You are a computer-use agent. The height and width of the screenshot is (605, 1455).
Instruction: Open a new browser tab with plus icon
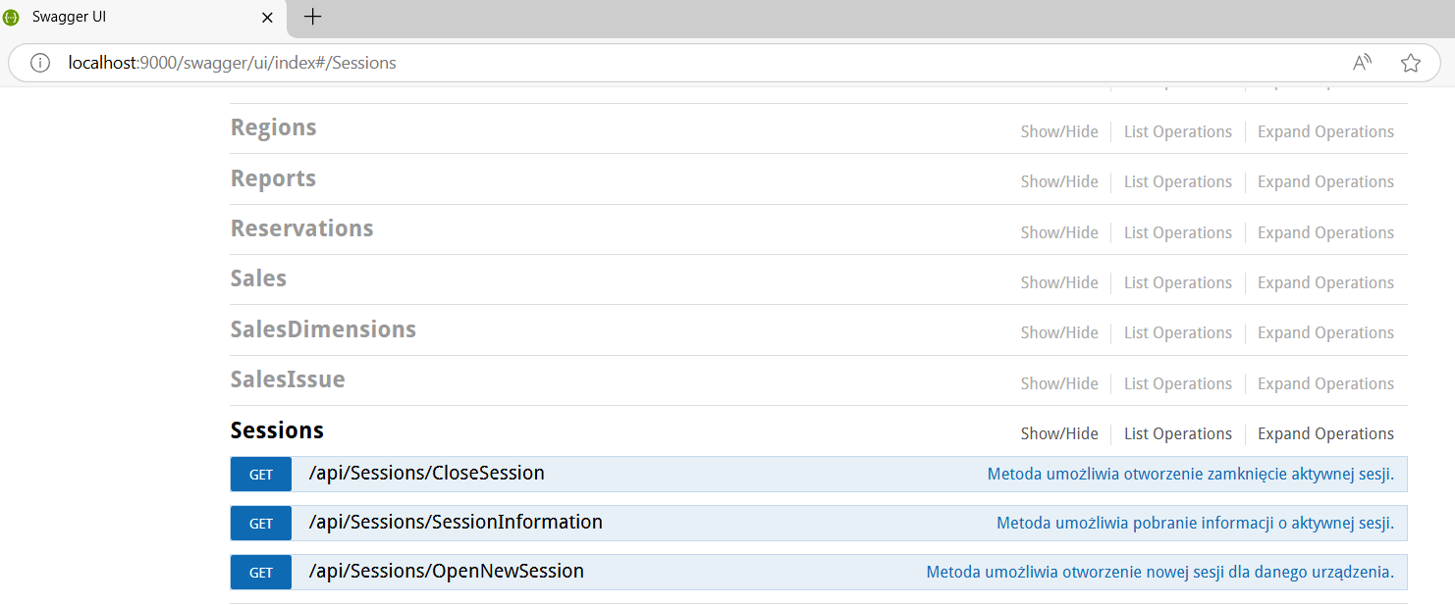pos(312,17)
